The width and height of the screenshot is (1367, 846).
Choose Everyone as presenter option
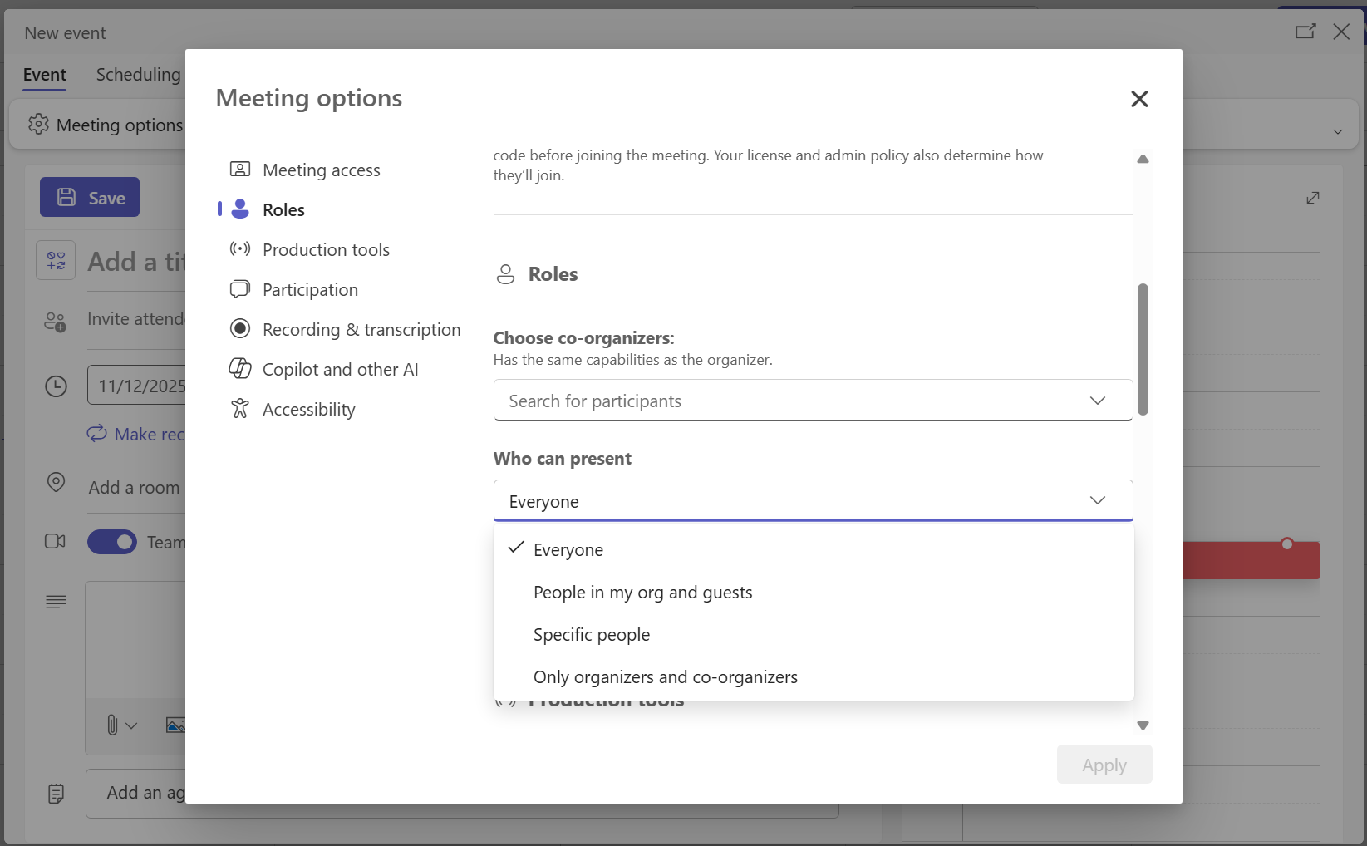pyautogui.click(x=814, y=549)
